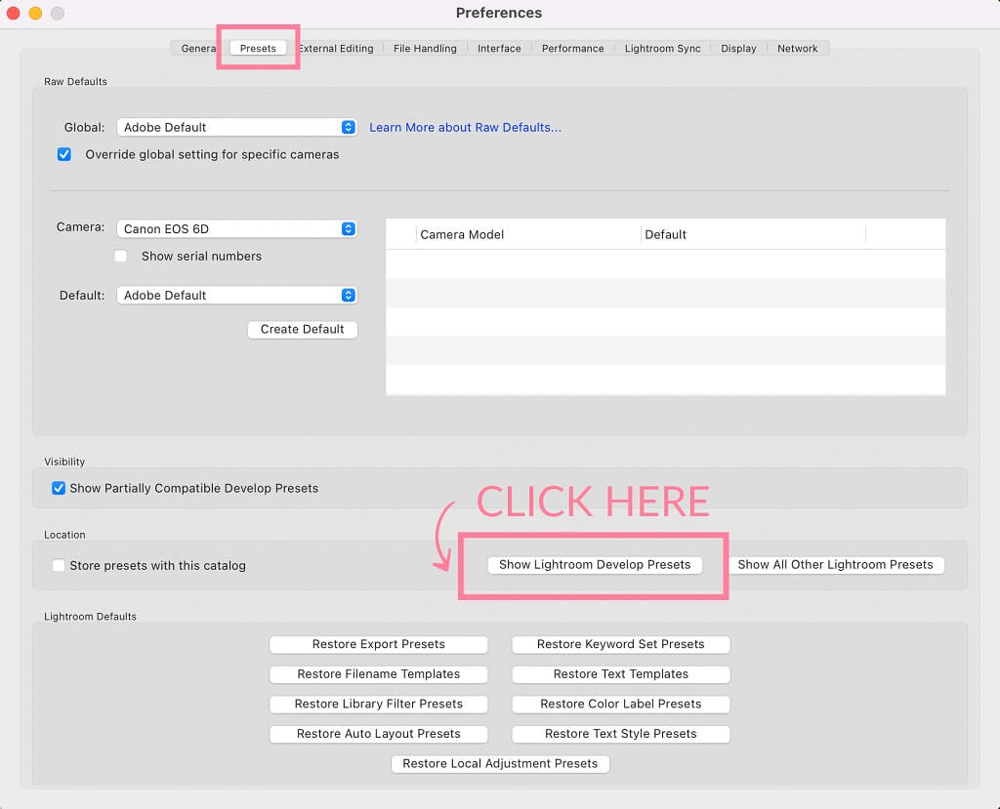Disable Override global setting for specific cameras
The width and height of the screenshot is (1000, 809).
pyautogui.click(x=64, y=154)
